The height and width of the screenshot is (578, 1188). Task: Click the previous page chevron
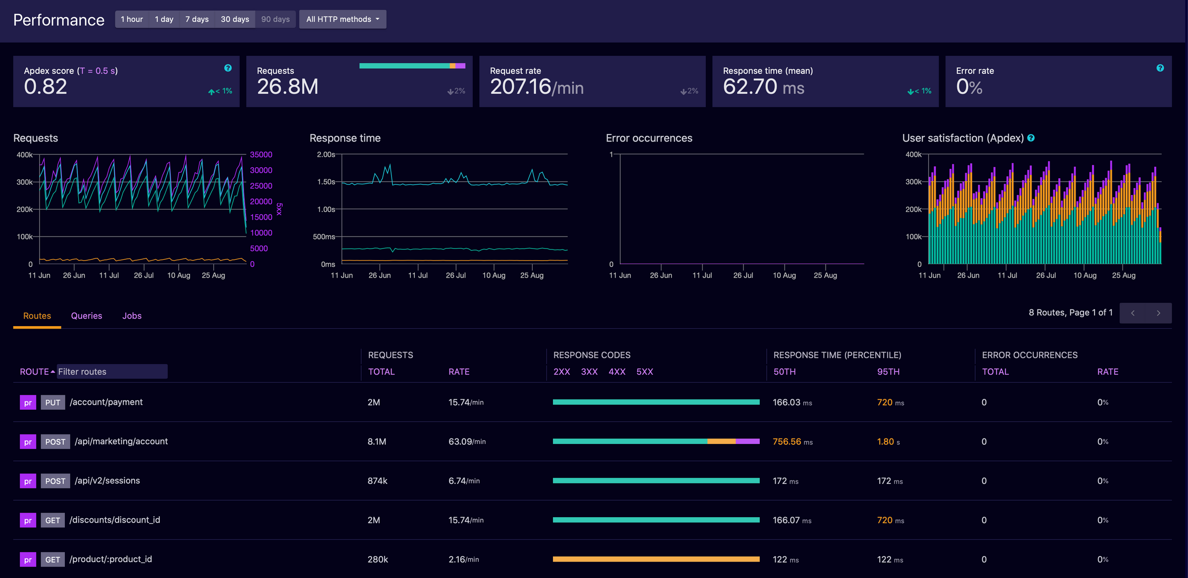(x=1133, y=313)
